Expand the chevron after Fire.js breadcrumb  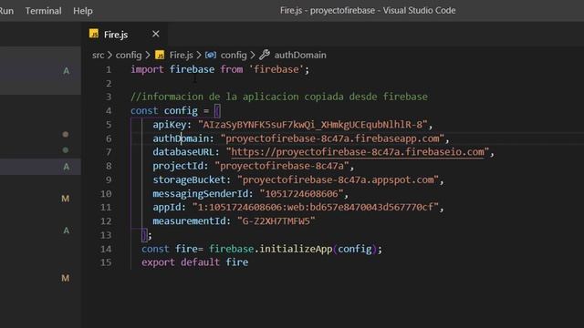199,55
